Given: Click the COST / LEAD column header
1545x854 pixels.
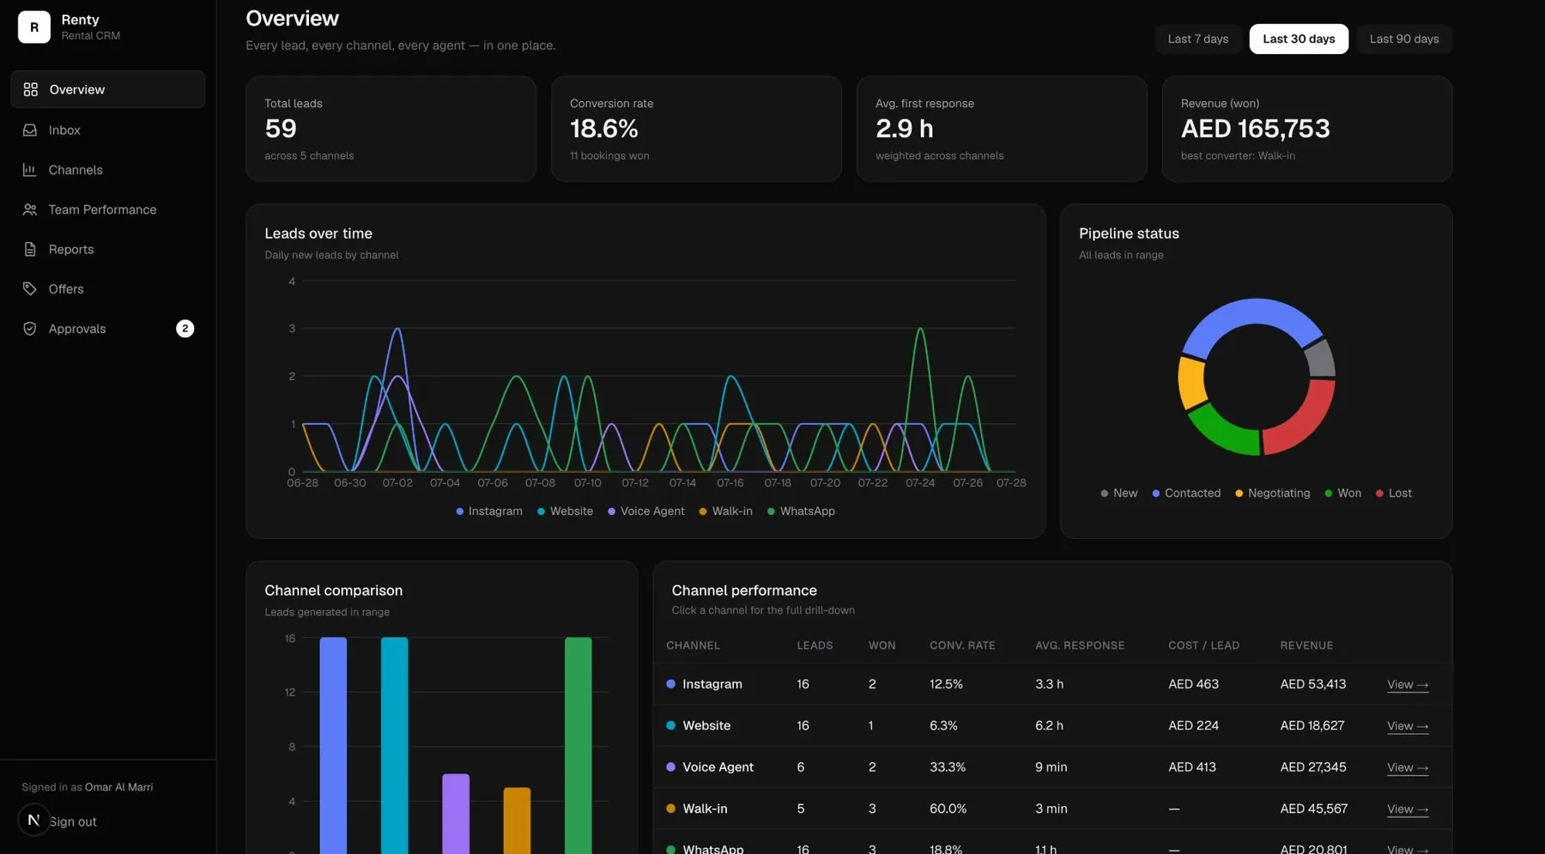Looking at the screenshot, I should tap(1203, 645).
